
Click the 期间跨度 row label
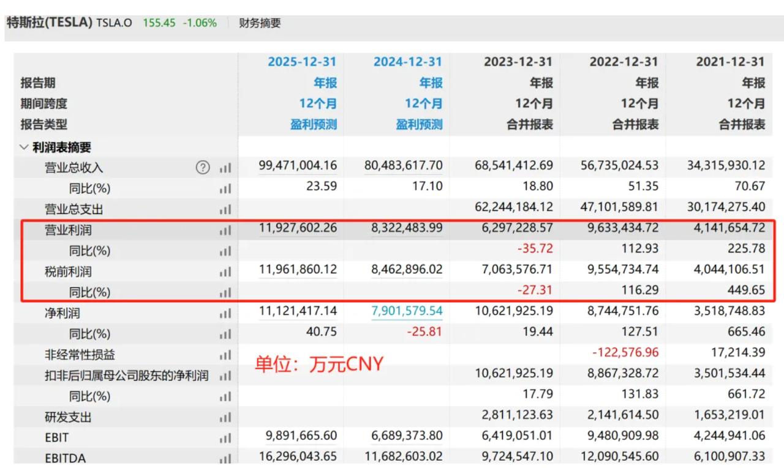[x=44, y=103]
